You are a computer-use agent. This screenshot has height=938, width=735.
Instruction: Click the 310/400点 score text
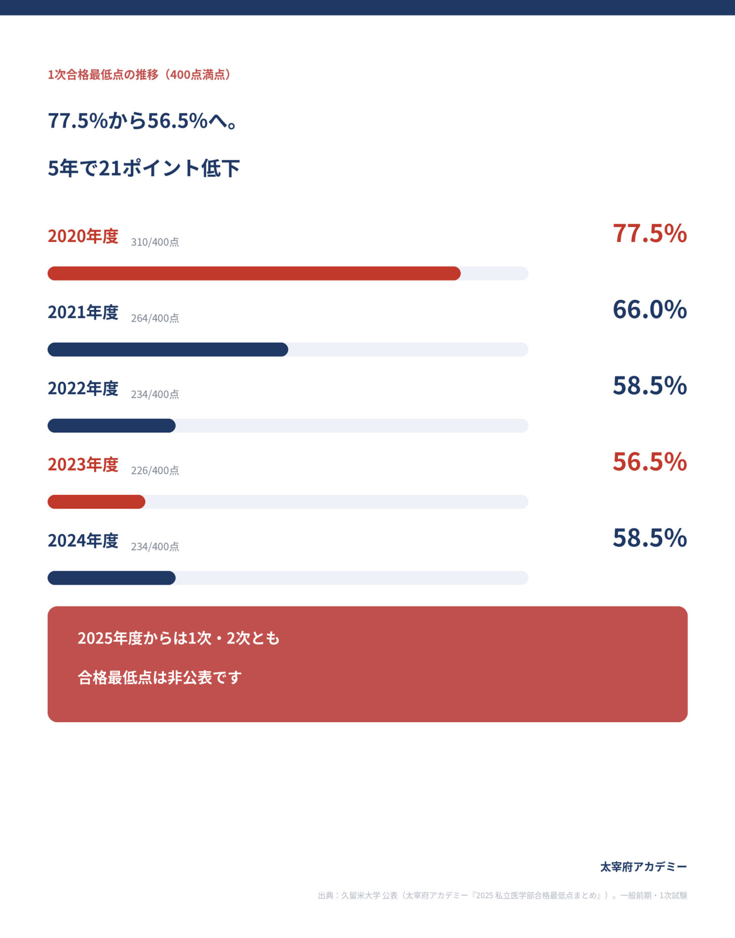[155, 242]
